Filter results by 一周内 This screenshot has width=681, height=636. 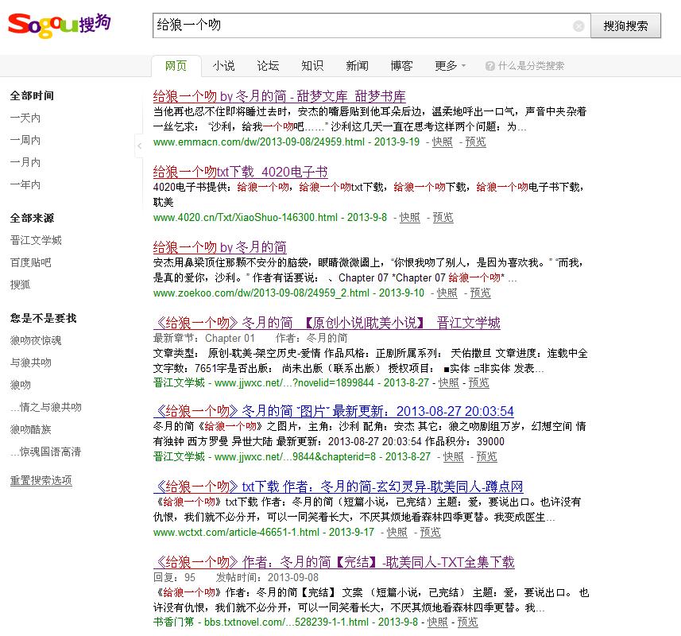click(25, 140)
